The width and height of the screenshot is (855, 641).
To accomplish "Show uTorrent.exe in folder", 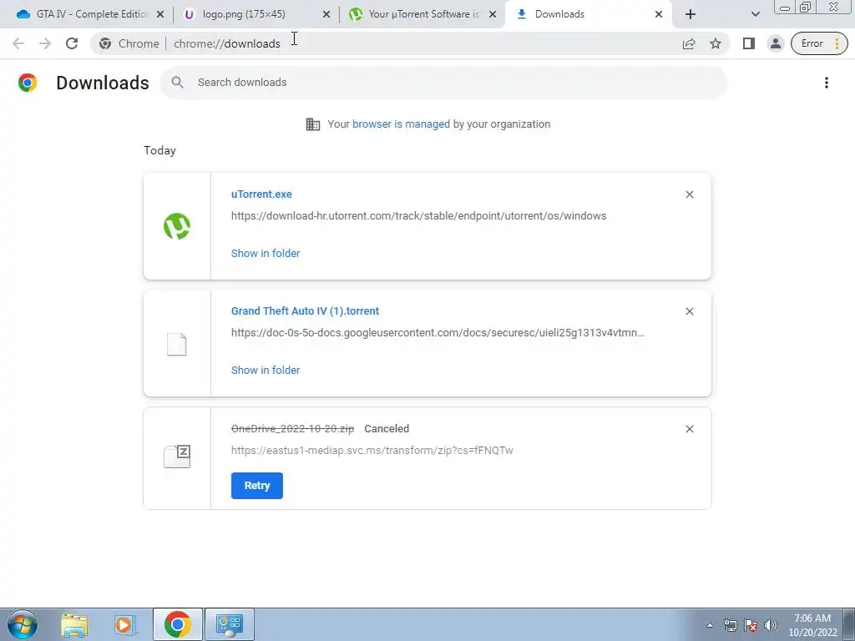I will point(266,254).
